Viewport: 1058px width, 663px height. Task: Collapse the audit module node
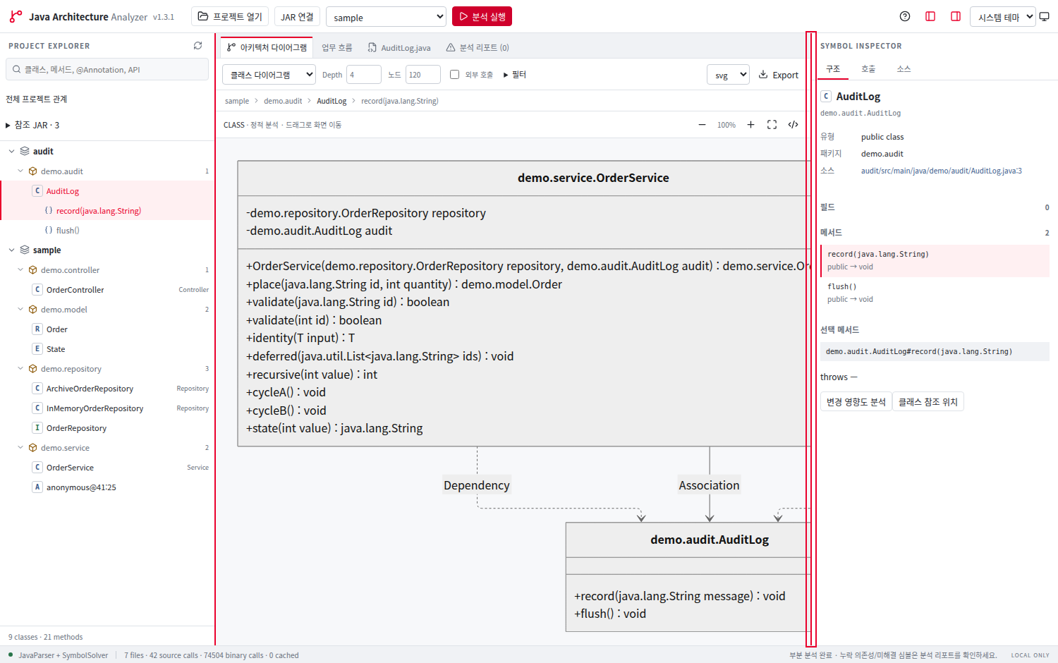point(11,152)
